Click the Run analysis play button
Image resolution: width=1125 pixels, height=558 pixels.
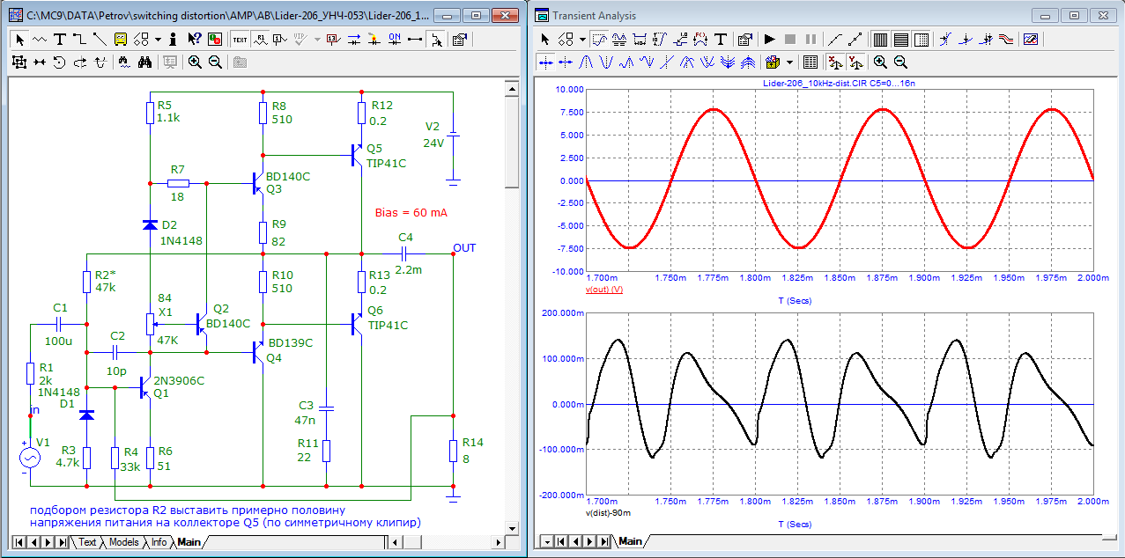point(769,39)
